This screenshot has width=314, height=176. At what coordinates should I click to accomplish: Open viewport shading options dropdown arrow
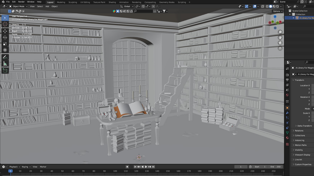coord(281,6)
